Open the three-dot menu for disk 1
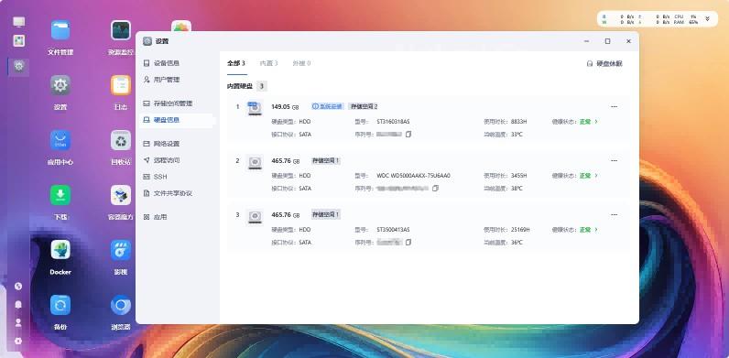 pos(614,106)
